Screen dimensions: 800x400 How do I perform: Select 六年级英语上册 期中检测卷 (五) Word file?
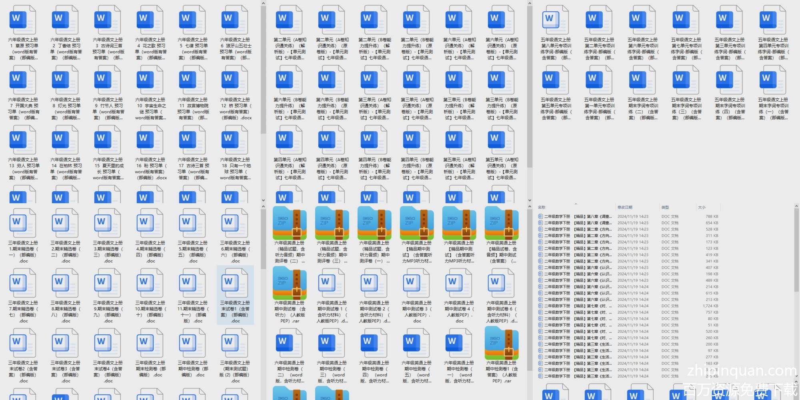click(x=417, y=344)
